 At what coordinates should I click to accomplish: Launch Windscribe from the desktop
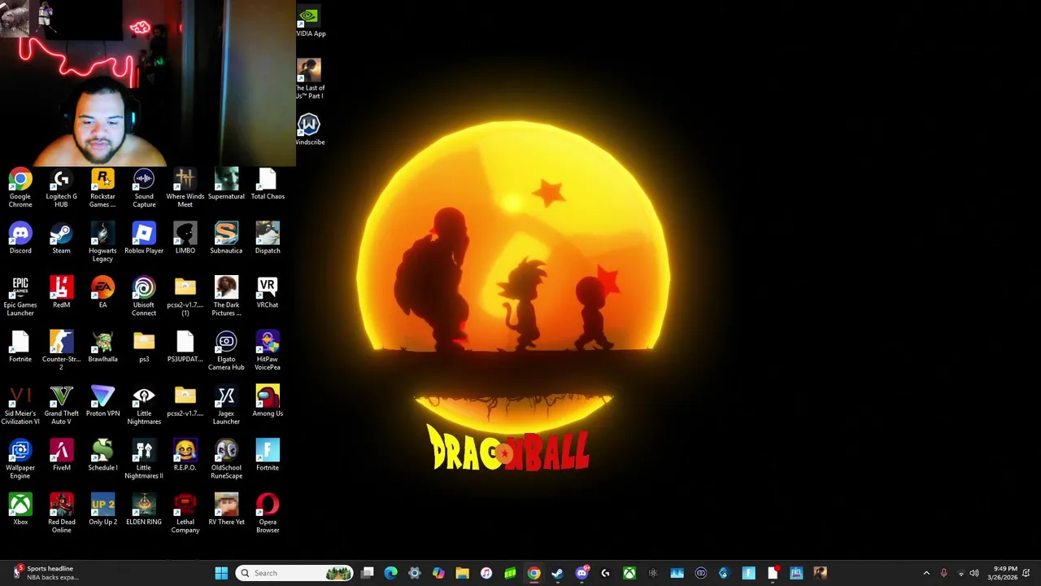coord(309,129)
